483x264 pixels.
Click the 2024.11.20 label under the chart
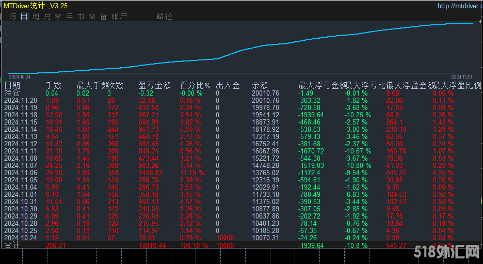coord(461,77)
